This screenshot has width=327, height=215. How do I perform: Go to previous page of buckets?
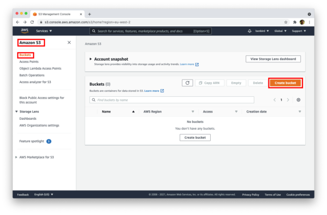pos(275,100)
